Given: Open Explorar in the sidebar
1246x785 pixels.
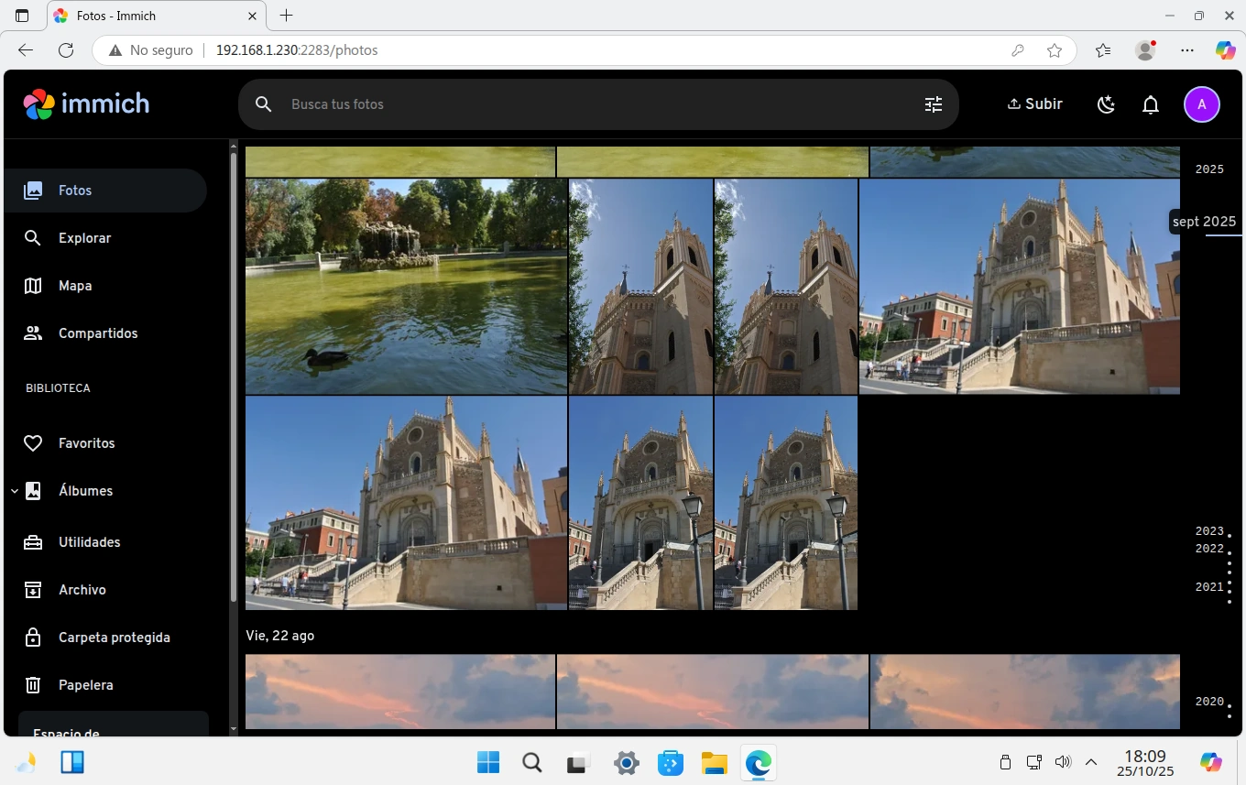Looking at the screenshot, I should [84, 238].
